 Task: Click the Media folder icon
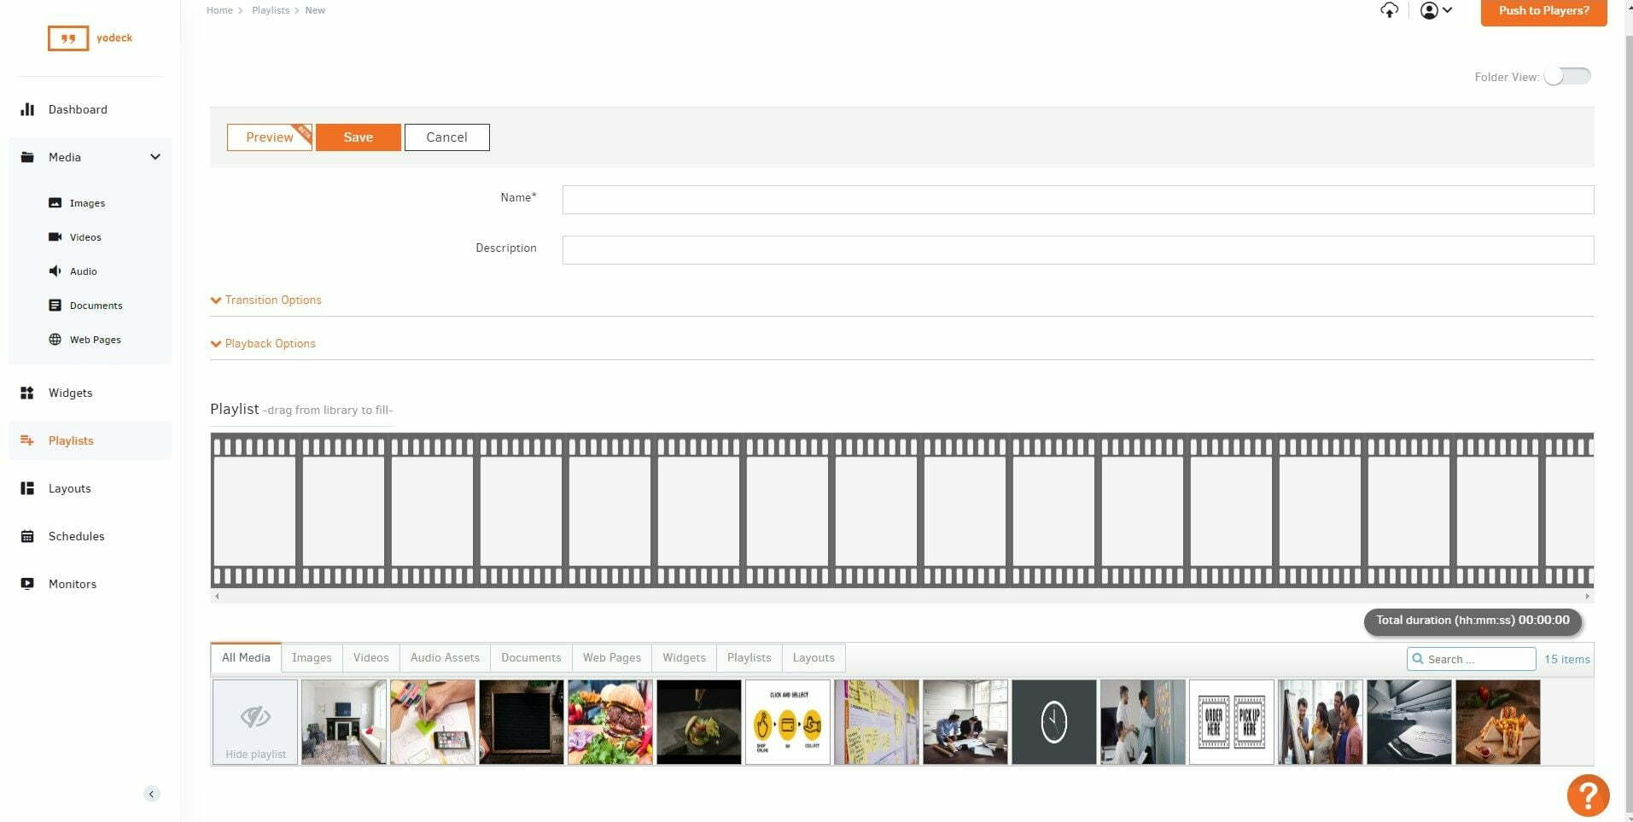coord(27,157)
